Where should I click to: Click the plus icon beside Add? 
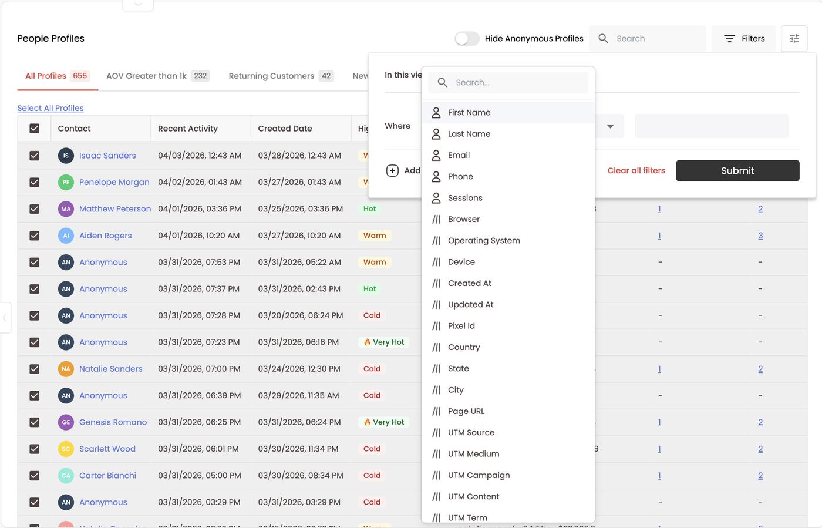(x=392, y=171)
